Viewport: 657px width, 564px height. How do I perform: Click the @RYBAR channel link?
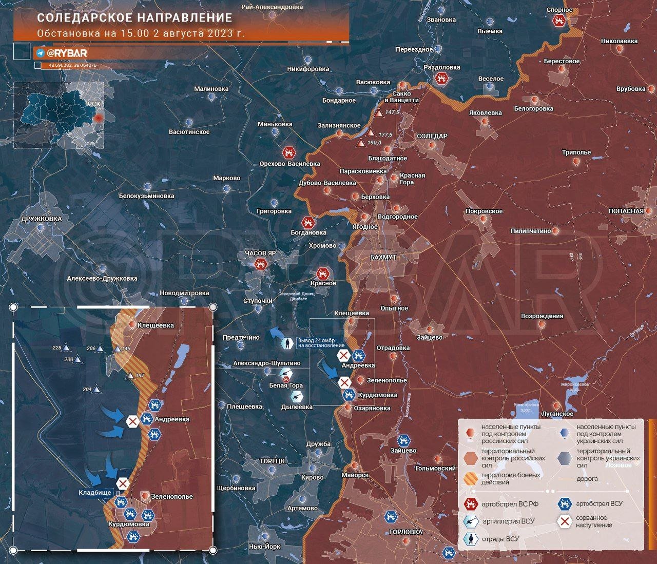click(67, 53)
